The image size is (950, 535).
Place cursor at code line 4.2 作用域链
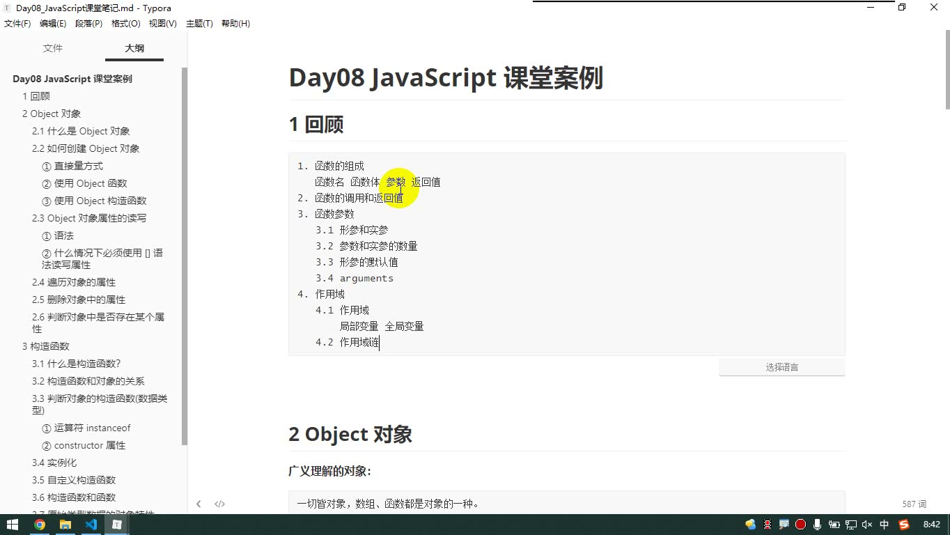pos(347,342)
